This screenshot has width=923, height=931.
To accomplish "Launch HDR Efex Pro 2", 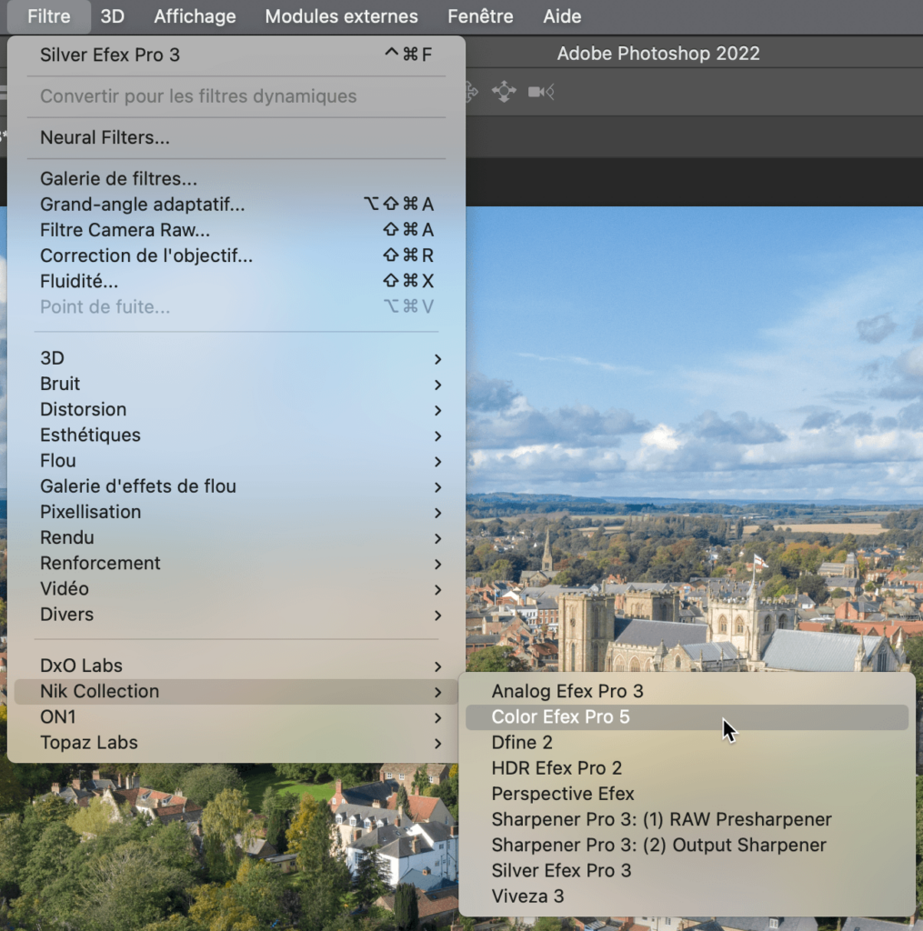I will (687, 767).
